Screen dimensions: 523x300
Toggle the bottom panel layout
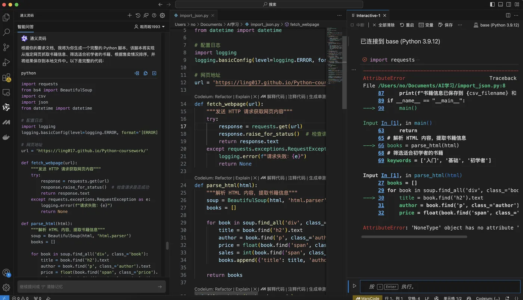[501, 4]
